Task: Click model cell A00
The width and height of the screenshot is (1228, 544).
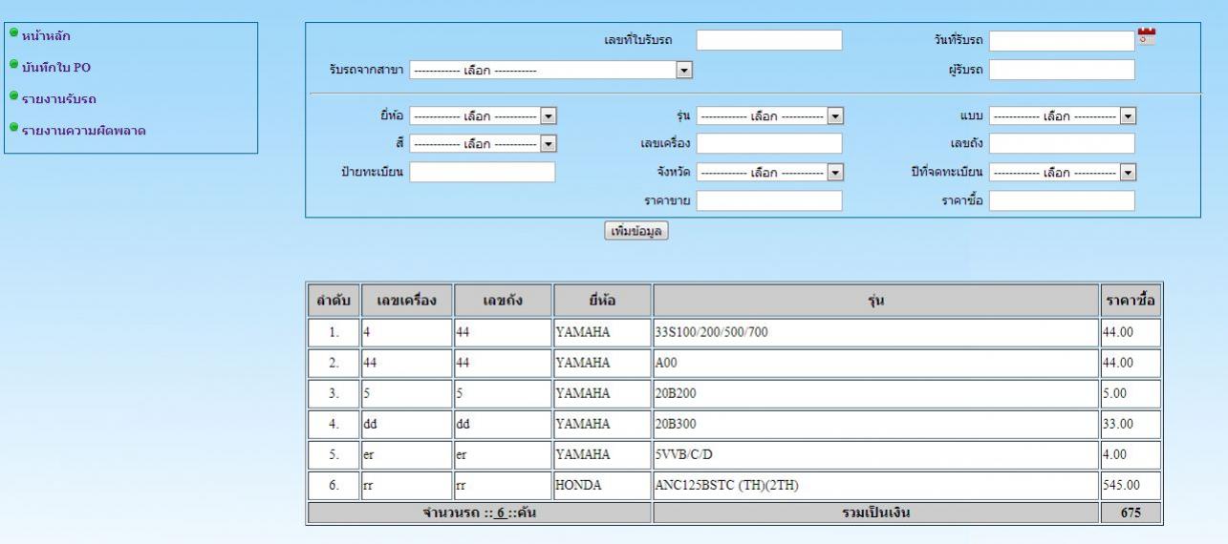Action: point(874,364)
